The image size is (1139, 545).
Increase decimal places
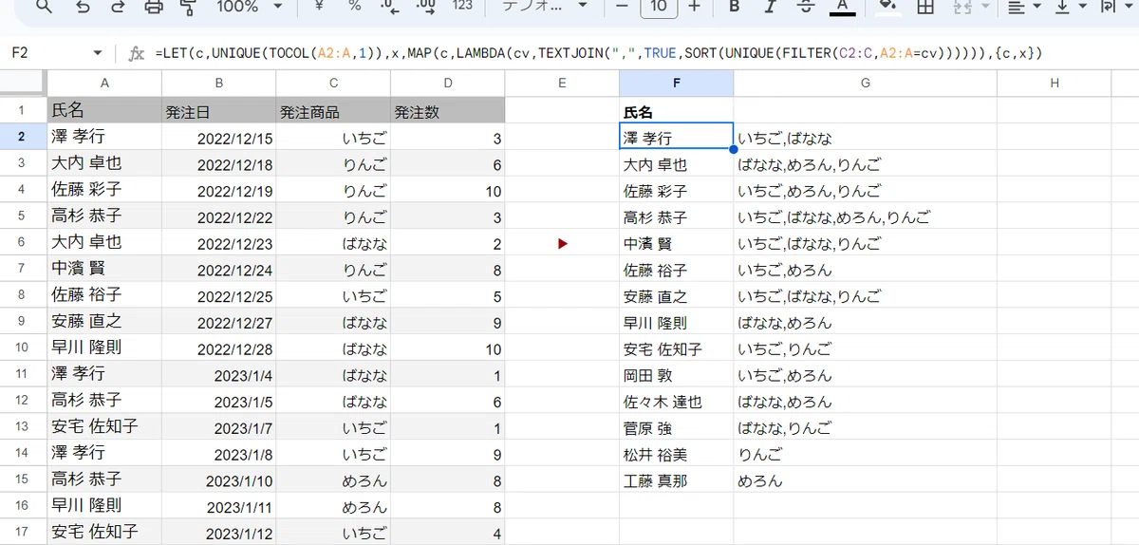click(x=426, y=6)
